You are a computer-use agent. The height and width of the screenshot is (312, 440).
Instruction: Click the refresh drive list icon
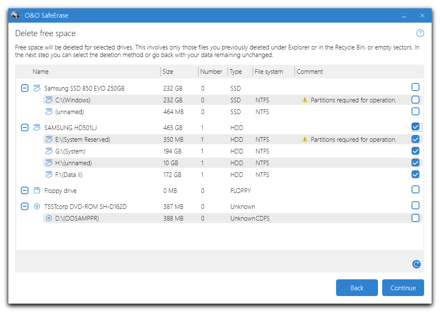[x=416, y=264]
